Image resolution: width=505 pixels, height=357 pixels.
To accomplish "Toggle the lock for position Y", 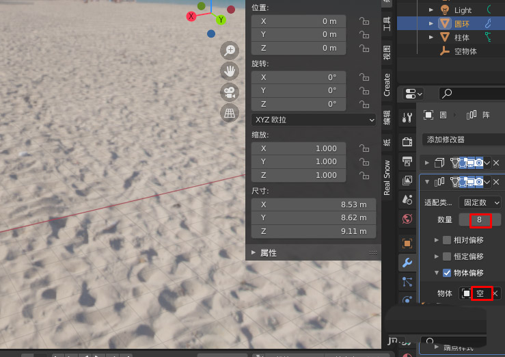I will point(364,34).
